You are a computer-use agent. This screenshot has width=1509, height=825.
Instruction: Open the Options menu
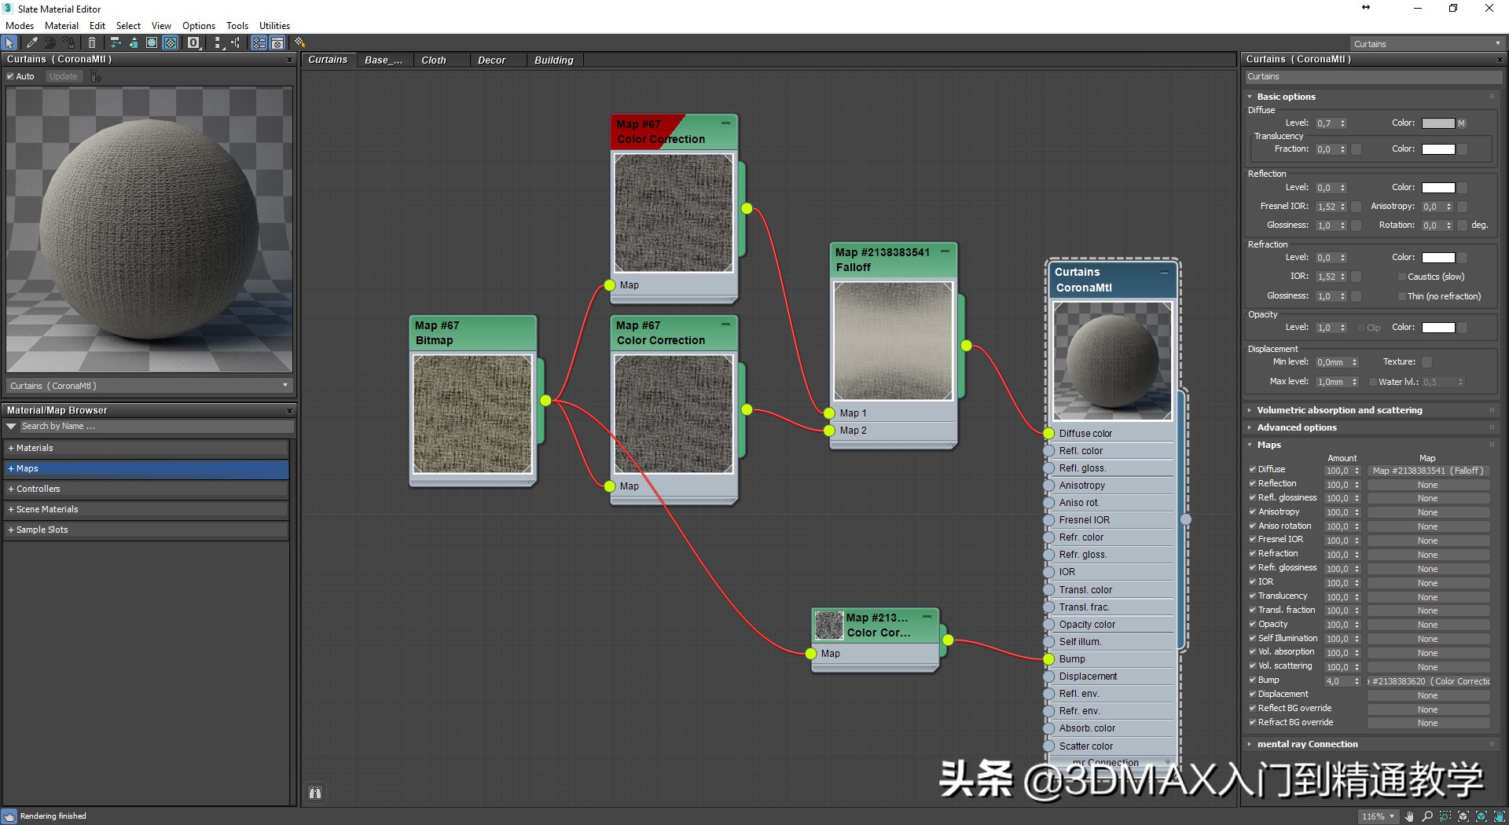pyautogui.click(x=198, y=25)
